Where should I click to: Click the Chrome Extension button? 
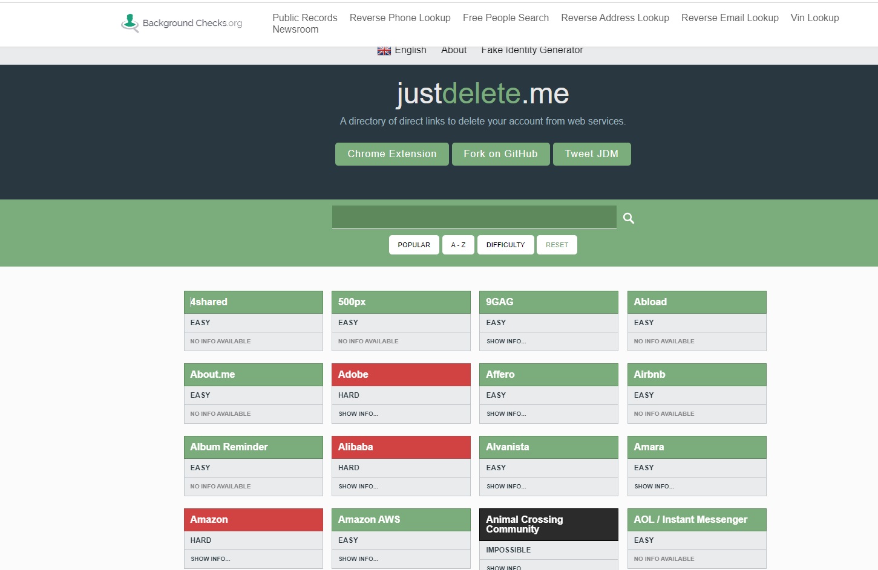(391, 154)
